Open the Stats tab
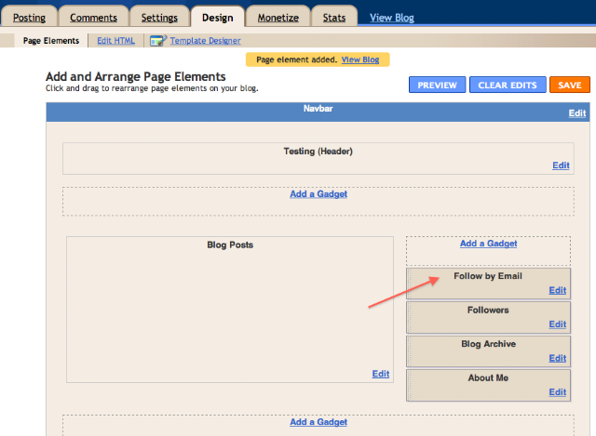Viewport: 596px width, 436px height. click(x=334, y=18)
